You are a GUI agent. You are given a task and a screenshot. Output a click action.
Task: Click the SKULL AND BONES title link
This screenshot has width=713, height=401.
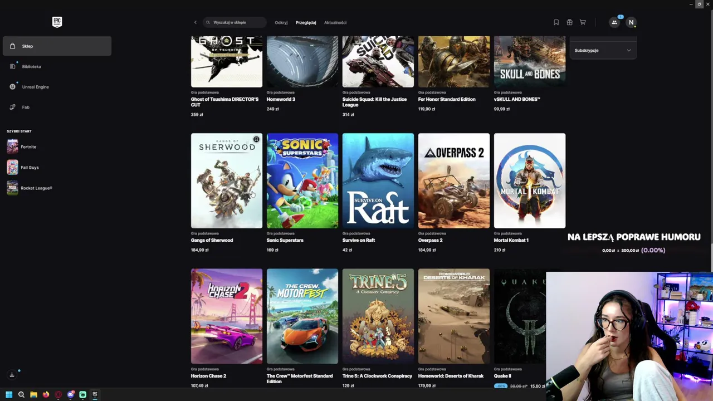pos(517,99)
